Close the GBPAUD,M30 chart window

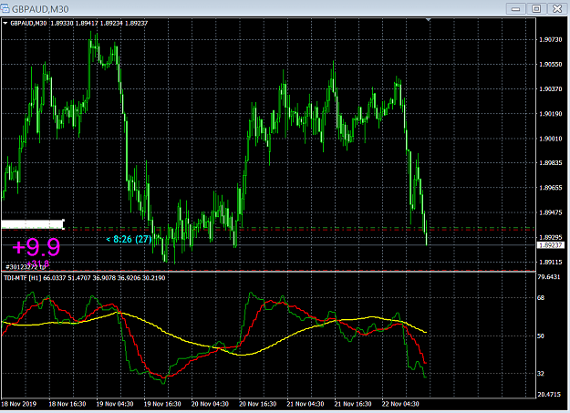click(x=556, y=8)
